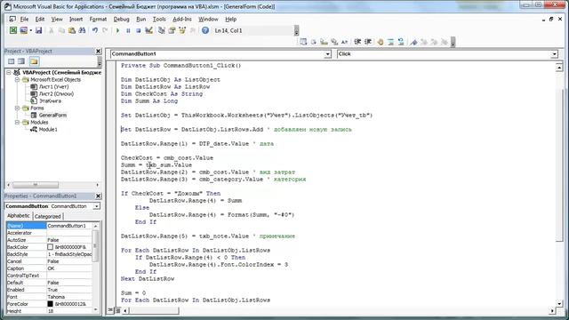Click the BackColor white color swatch
This screenshot has width=569, height=320.
coord(50,247)
